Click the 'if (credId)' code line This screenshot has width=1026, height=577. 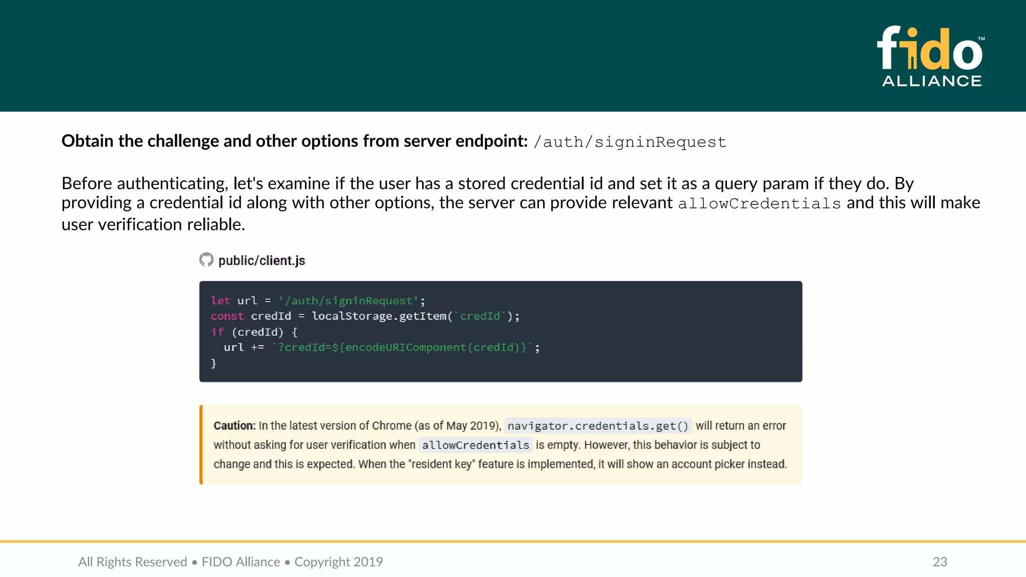pyautogui.click(x=254, y=332)
